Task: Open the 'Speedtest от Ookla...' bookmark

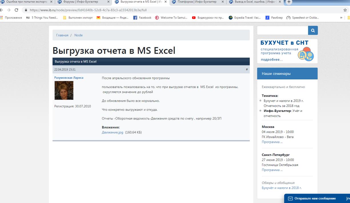Action: point(303,18)
